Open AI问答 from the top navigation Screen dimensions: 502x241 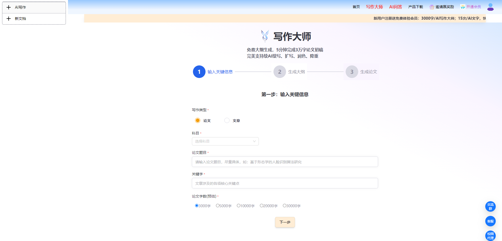coord(395,7)
